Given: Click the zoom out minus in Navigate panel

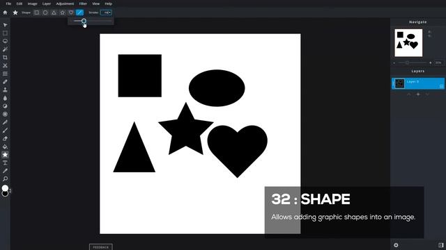Looking at the screenshot, I should point(394,63).
